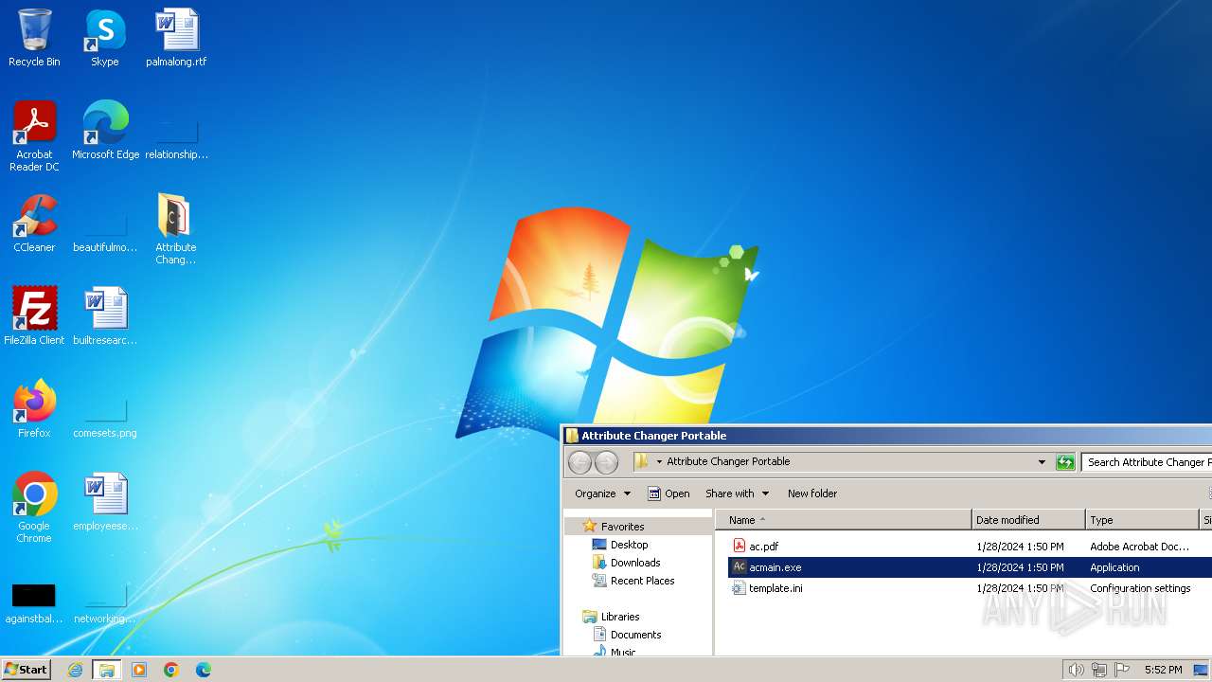The height and width of the screenshot is (682, 1212).
Task: Launch CCleaner from desktop
Action: (34, 224)
